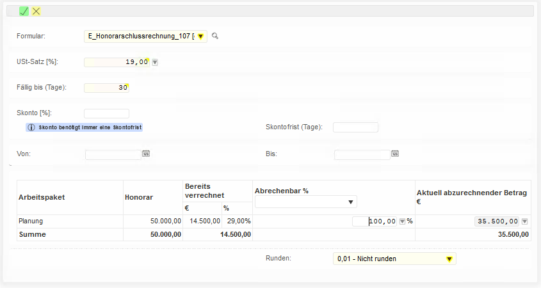The width and height of the screenshot is (541, 288).
Task: Click into the Skonto [%] field
Action: [106, 113]
